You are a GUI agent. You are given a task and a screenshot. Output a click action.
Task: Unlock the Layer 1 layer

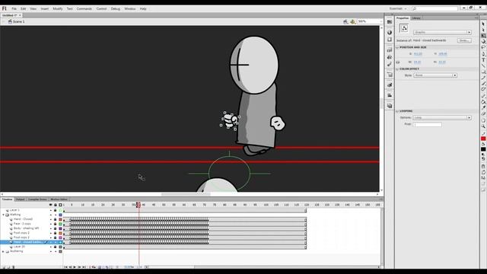click(x=56, y=210)
